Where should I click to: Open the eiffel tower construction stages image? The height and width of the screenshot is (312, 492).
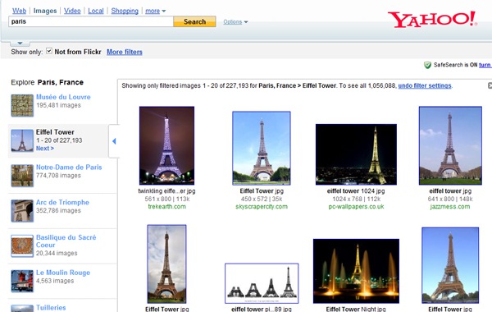tap(262, 283)
